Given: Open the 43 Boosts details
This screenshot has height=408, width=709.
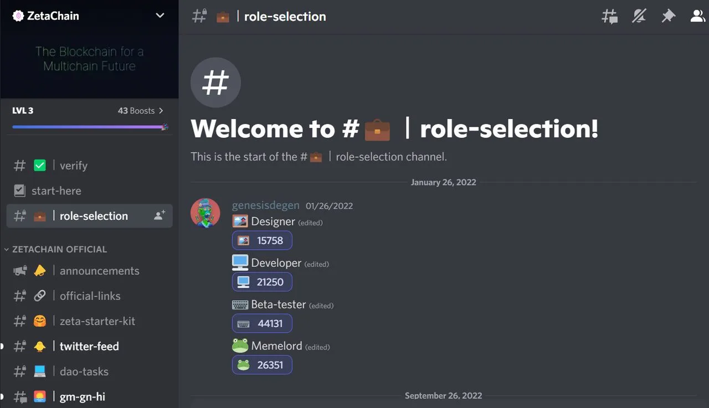Looking at the screenshot, I should (141, 111).
